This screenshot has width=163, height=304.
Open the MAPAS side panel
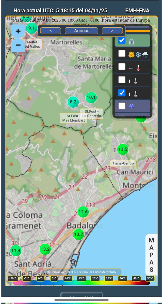click(x=151, y=255)
